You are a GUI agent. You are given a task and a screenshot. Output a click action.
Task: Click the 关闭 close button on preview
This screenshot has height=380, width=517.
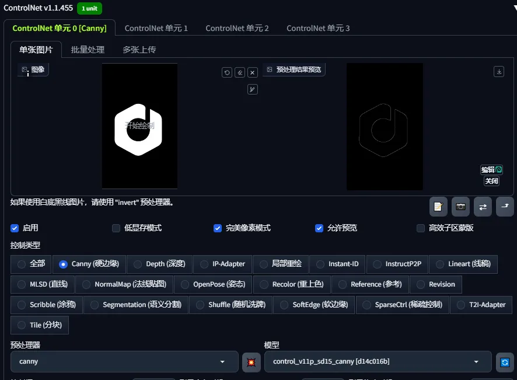pos(491,181)
